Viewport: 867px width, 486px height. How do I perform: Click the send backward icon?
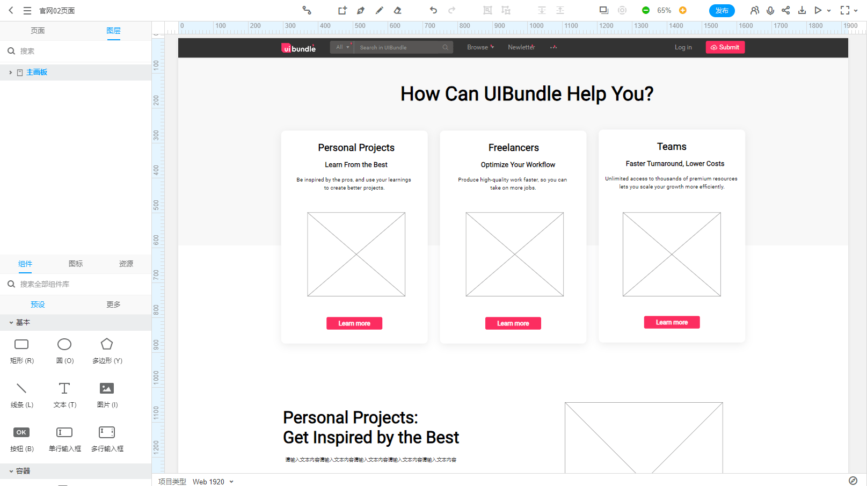(x=560, y=10)
